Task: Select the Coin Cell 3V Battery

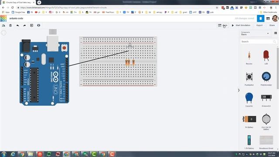Action: point(266,122)
